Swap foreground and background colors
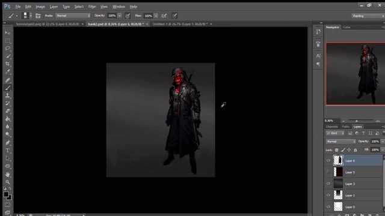The image size is (385, 216). 10,188
